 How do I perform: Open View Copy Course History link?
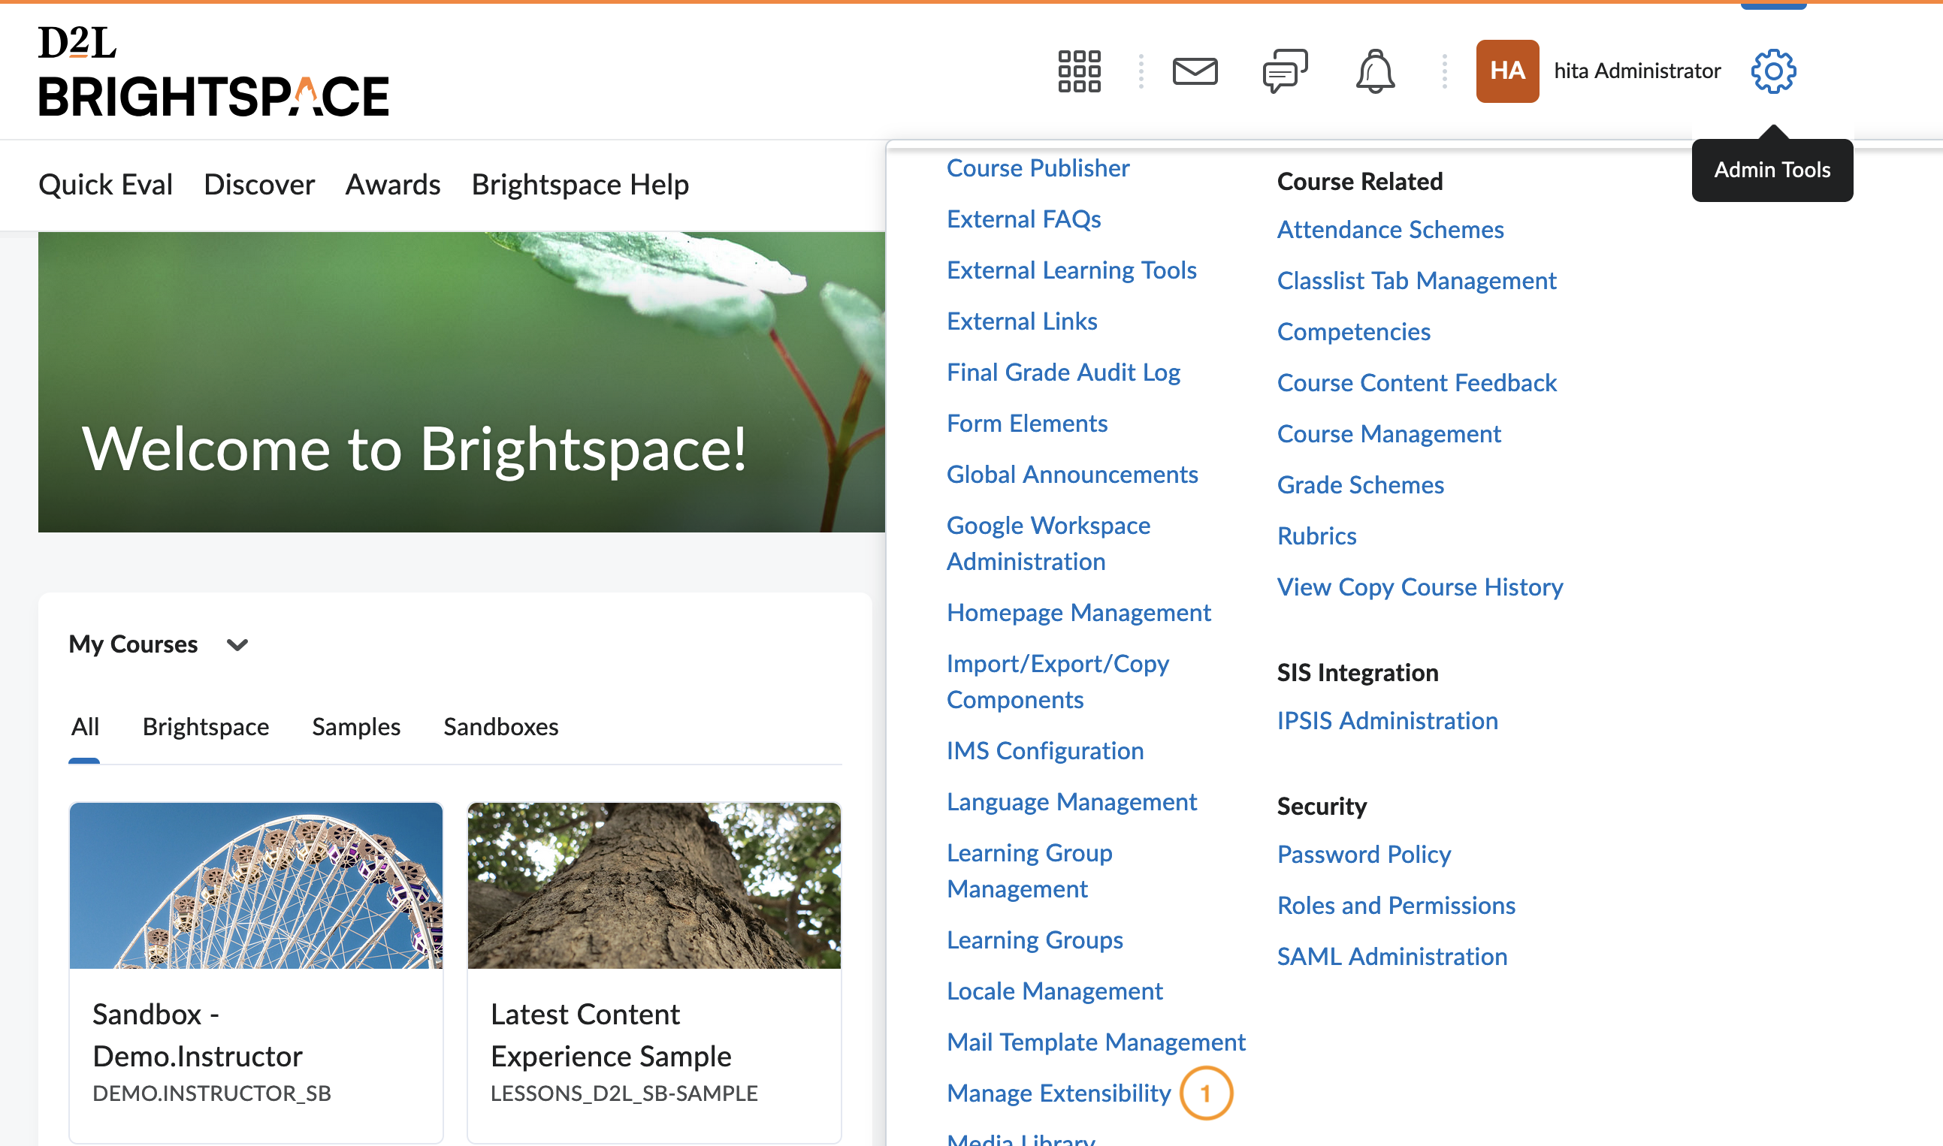click(1419, 587)
